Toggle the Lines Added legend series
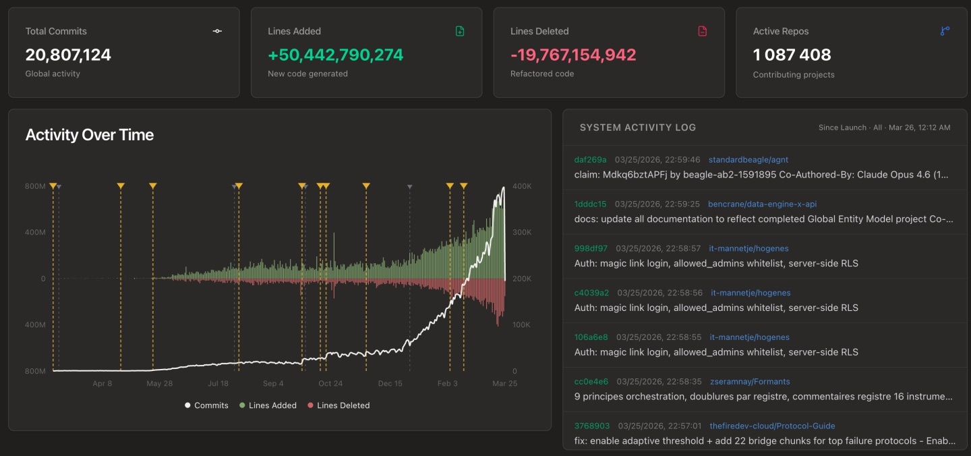This screenshot has width=971, height=456. tap(268, 405)
